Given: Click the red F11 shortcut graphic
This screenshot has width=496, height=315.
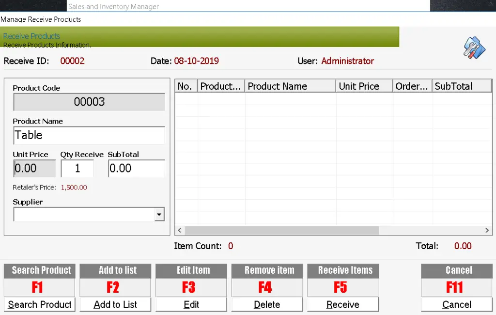Looking at the screenshot, I should (x=454, y=287).
